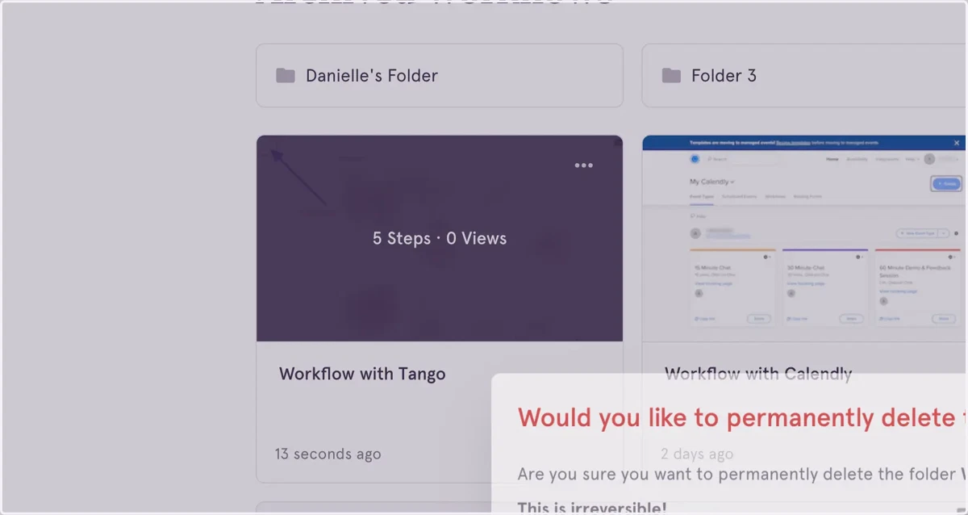
Task: Open three-dot menu on Workflow with Tango
Action: click(x=584, y=165)
